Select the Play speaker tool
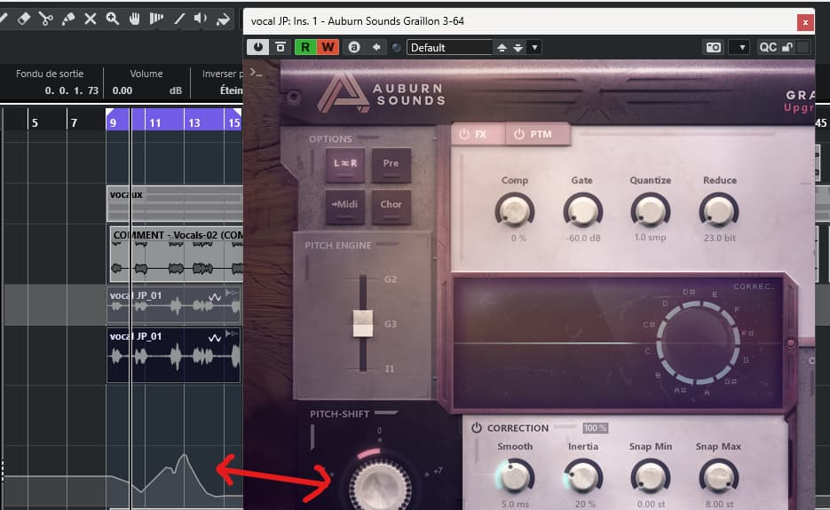The height and width of the screenshot is (510, 830). [x=201, y=19]
